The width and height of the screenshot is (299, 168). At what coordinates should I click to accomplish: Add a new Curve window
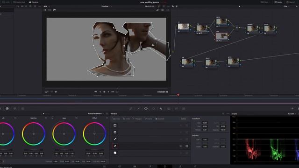pyautogui.click(x=149, y=119)
